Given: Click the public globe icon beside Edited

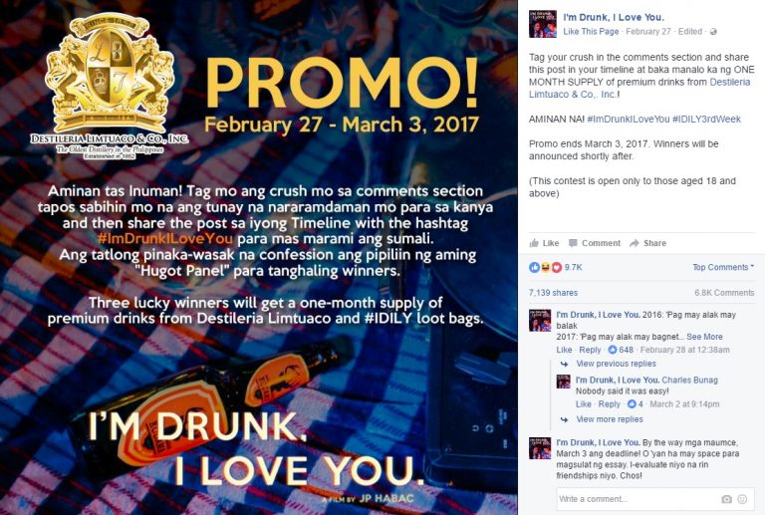Looking at the screenshot, I should tap(713, 32).
